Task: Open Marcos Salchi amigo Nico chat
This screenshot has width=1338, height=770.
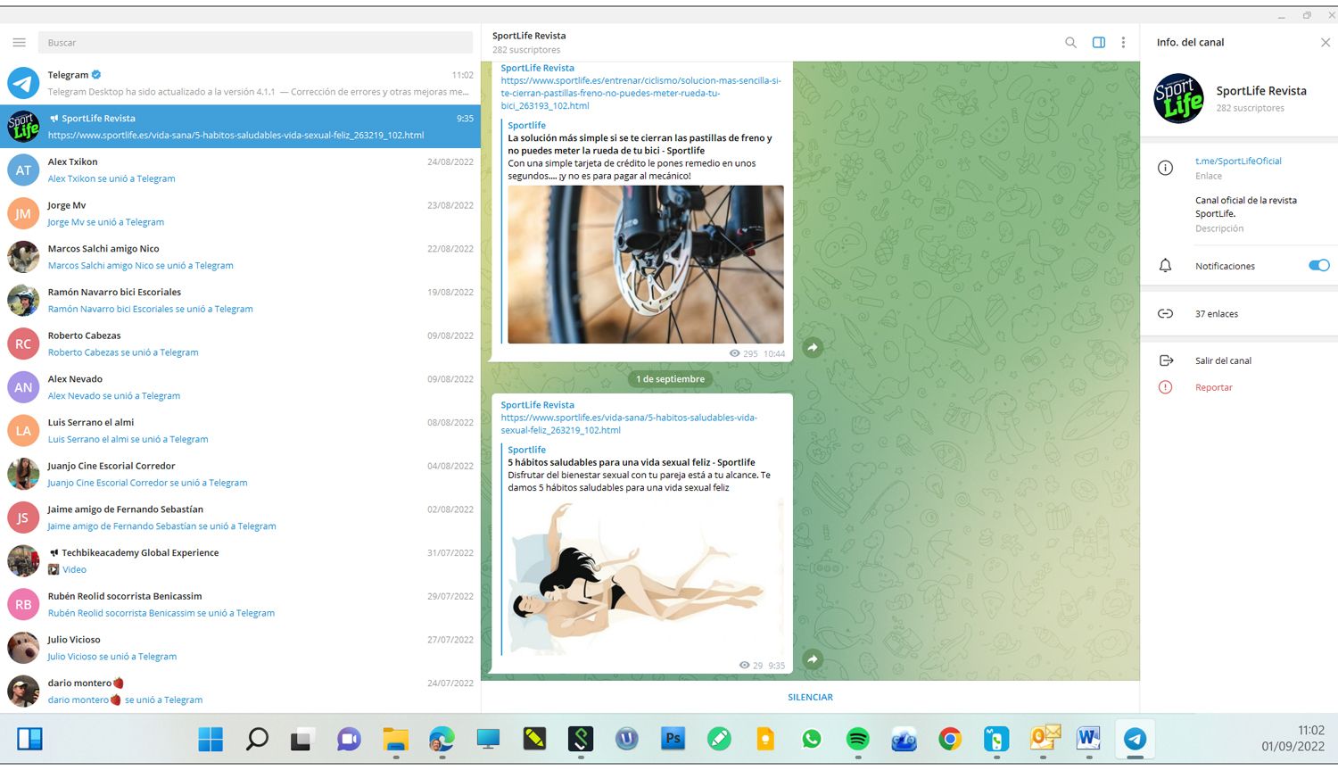Action: pyautogui.click(x=240, y=257)
